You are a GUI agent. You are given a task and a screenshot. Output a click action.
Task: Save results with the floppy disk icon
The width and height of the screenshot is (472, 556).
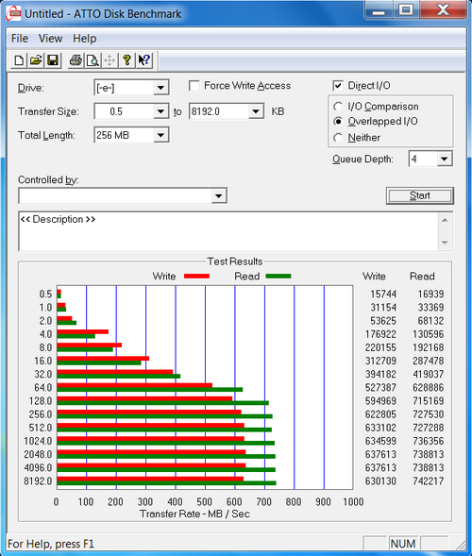tap(53, 60)
